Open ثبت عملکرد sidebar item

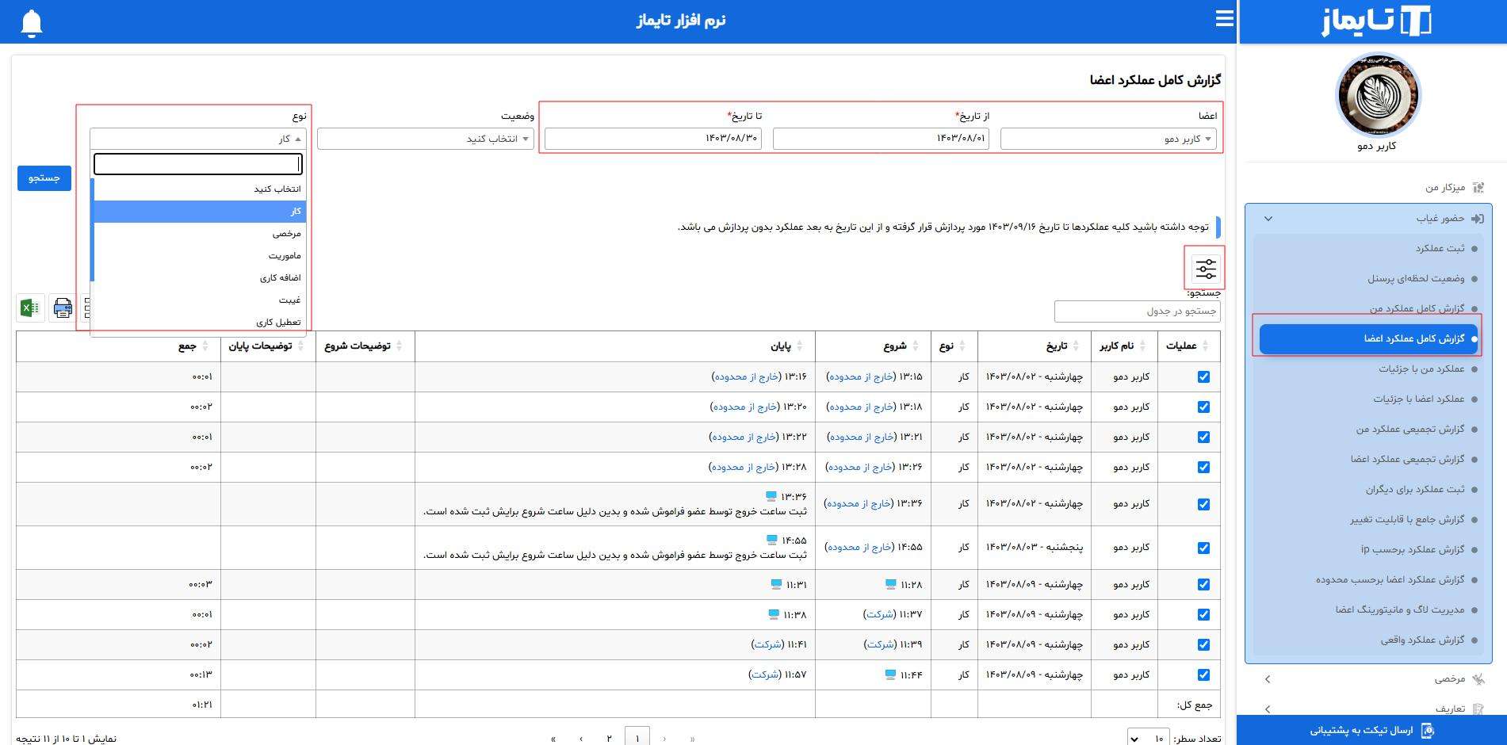[1440, 249]
